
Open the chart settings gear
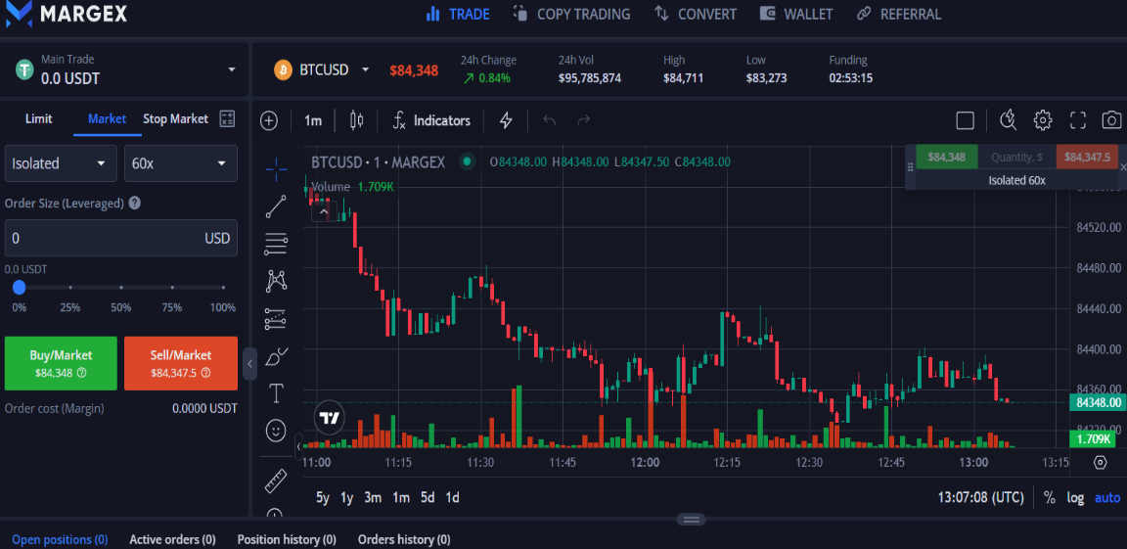pos(1043,120)
